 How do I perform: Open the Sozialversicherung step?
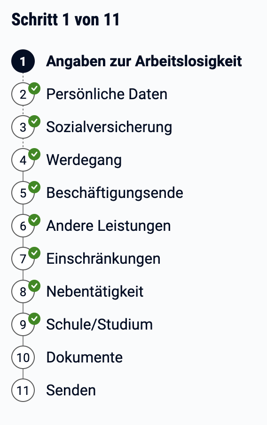[x=109, y=127]
